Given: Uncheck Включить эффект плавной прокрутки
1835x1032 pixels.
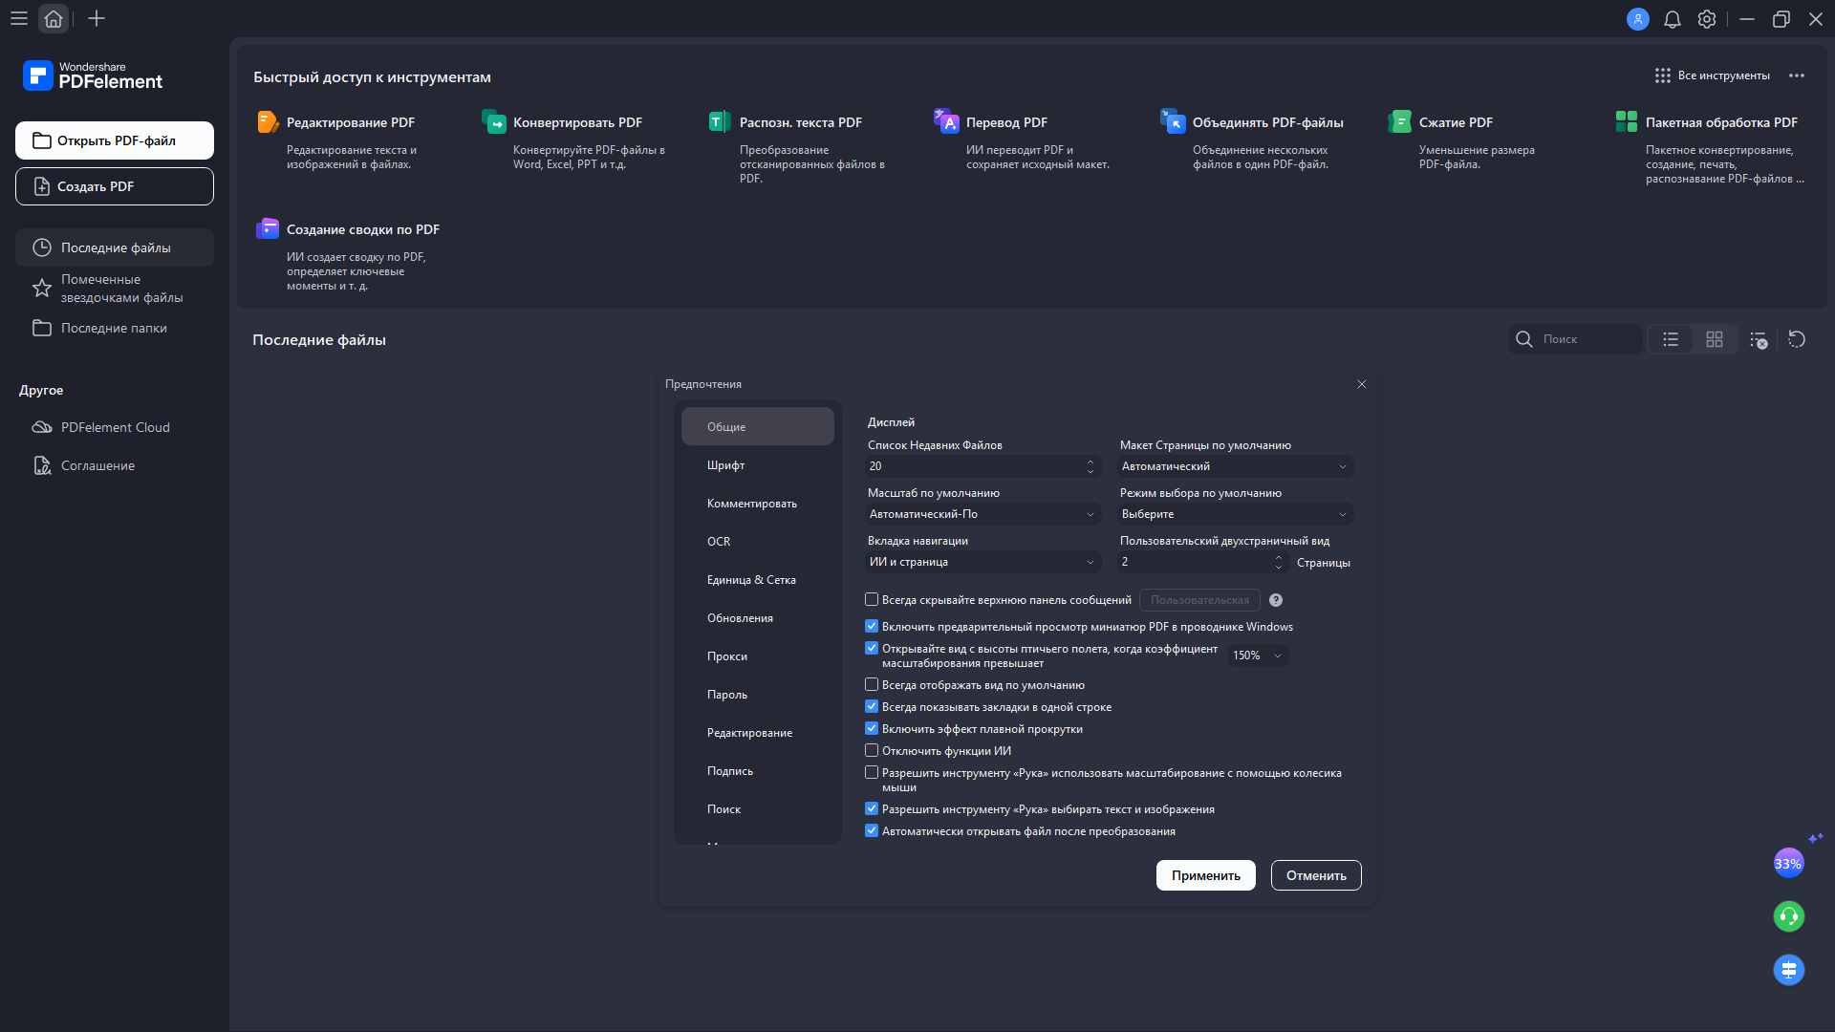Looking at the screenshot, I should pos(872,729).
